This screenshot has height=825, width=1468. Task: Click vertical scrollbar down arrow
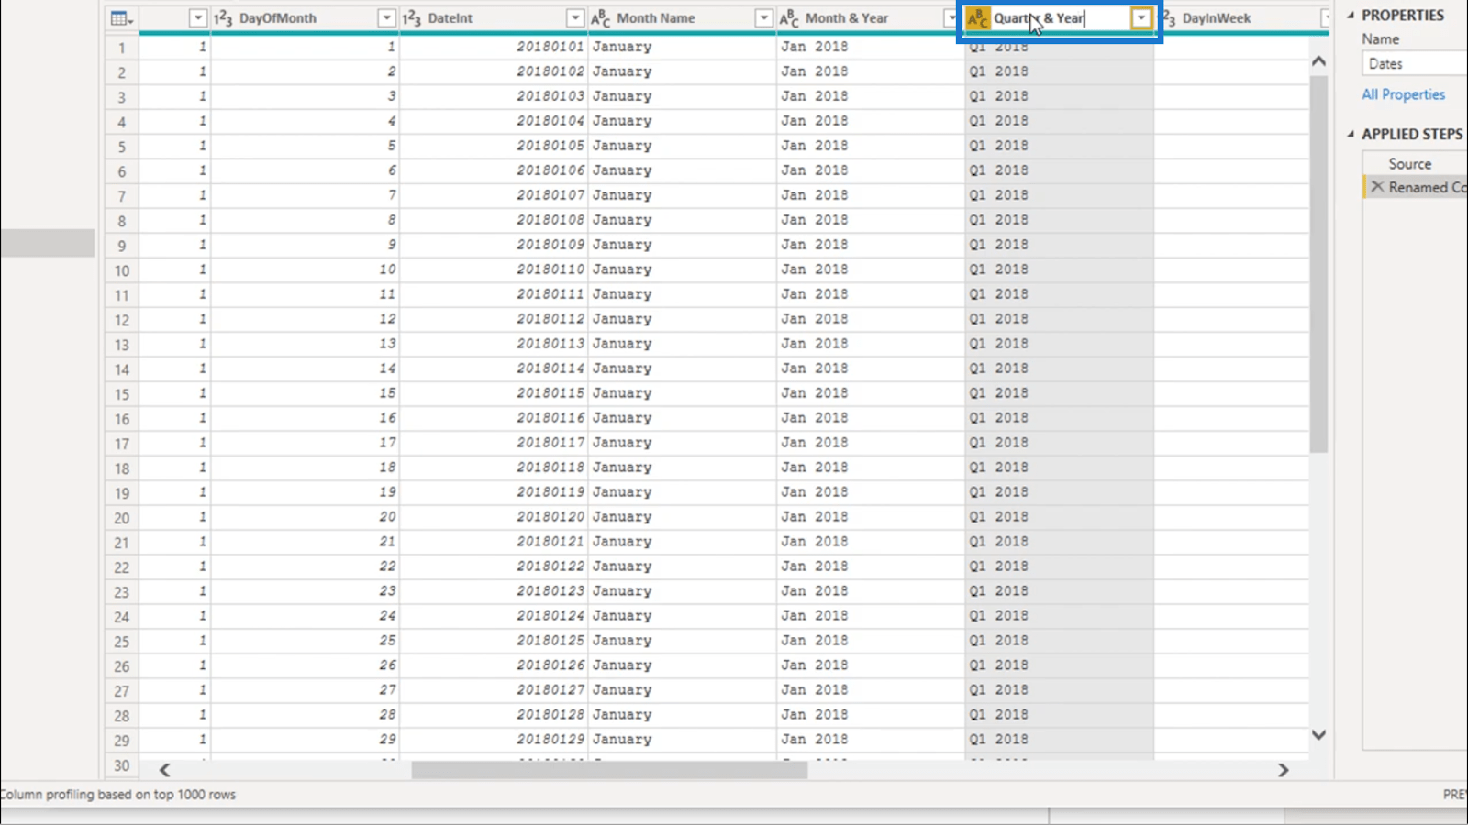pyautogui.click(x=1318, y=734)
